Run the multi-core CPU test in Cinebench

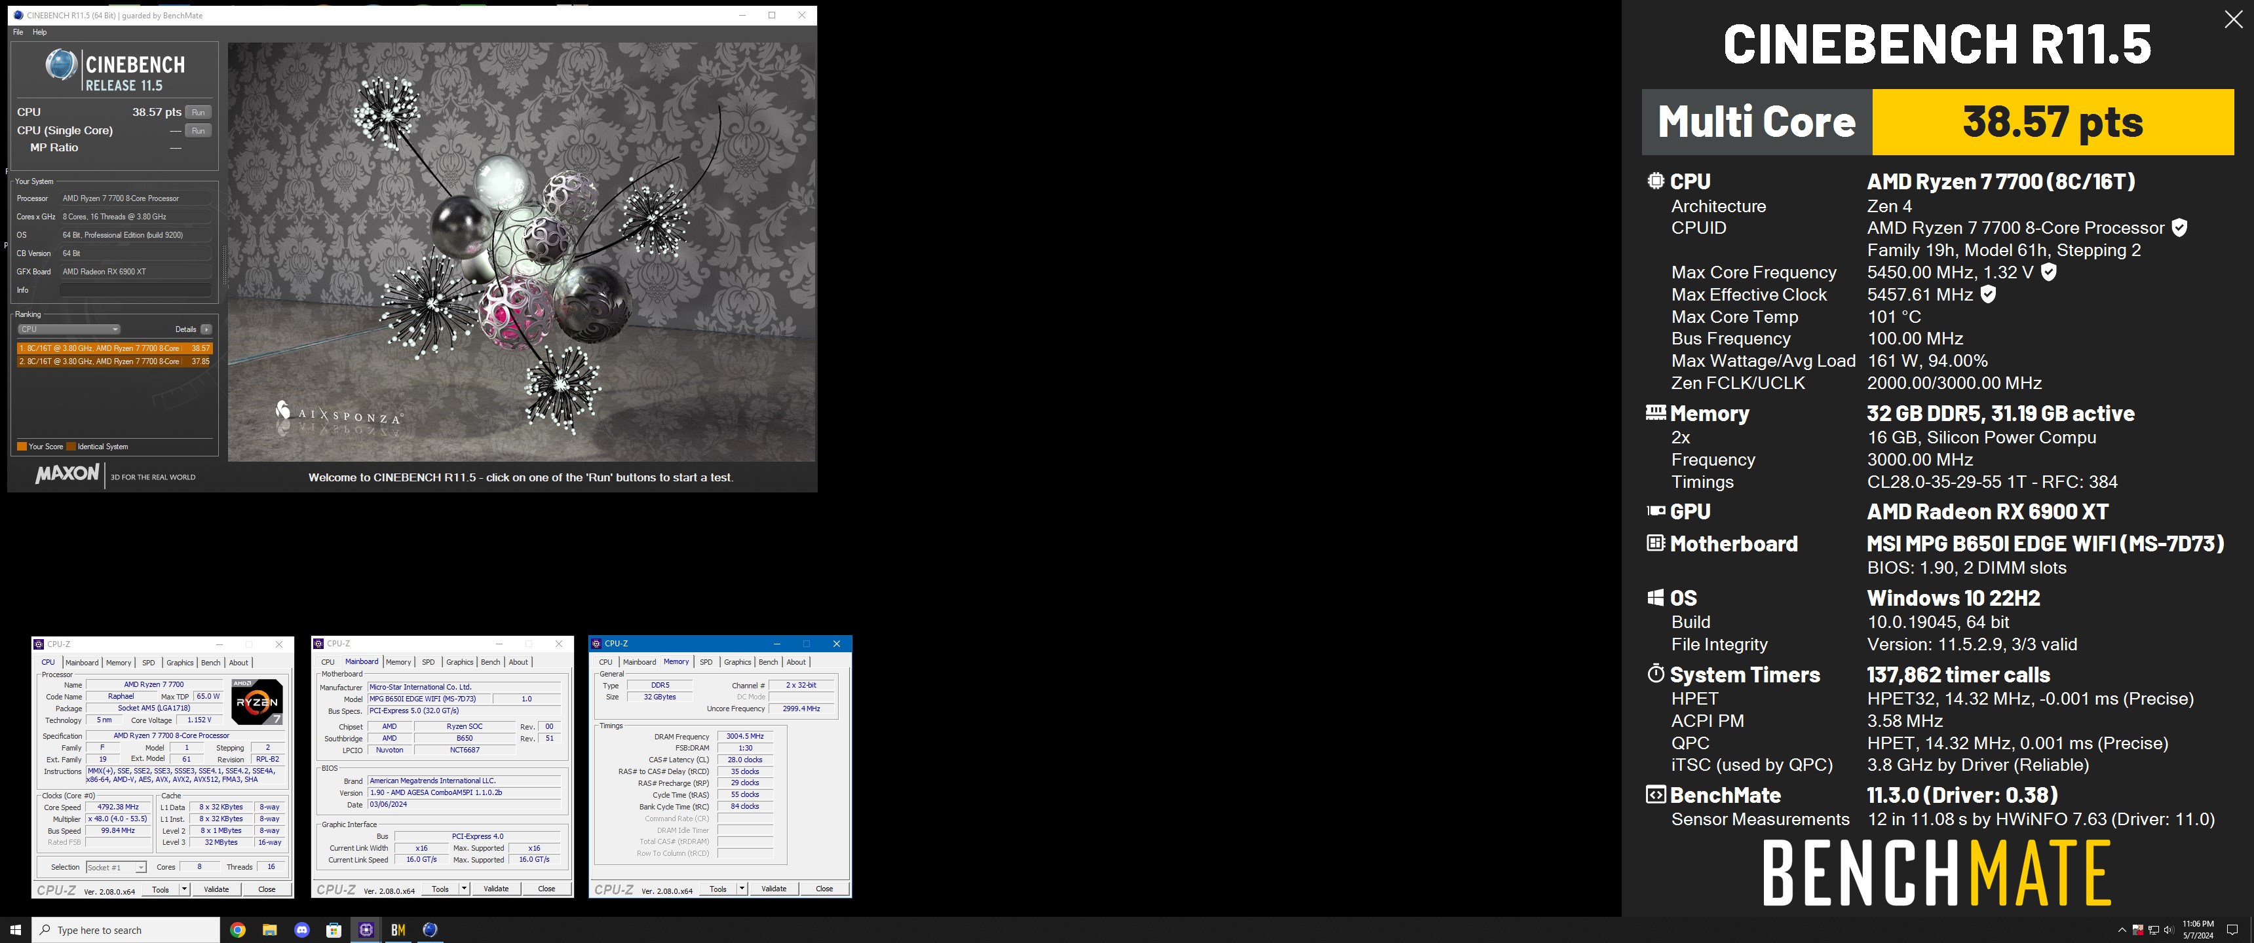click(199, 112)
